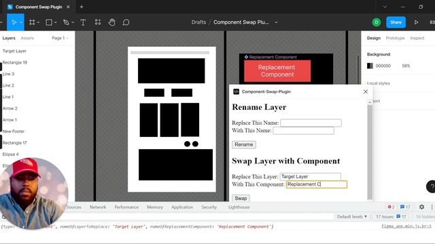
Task: Select the Comment tool
Action: [126, 22]
